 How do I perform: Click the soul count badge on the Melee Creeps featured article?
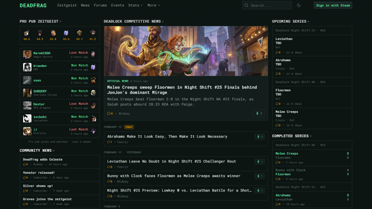click(x=259, y=113)
